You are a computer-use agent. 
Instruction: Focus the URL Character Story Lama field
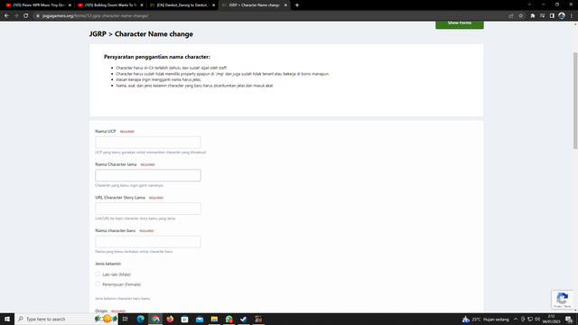pyautogui.click(x=148, y=209)
